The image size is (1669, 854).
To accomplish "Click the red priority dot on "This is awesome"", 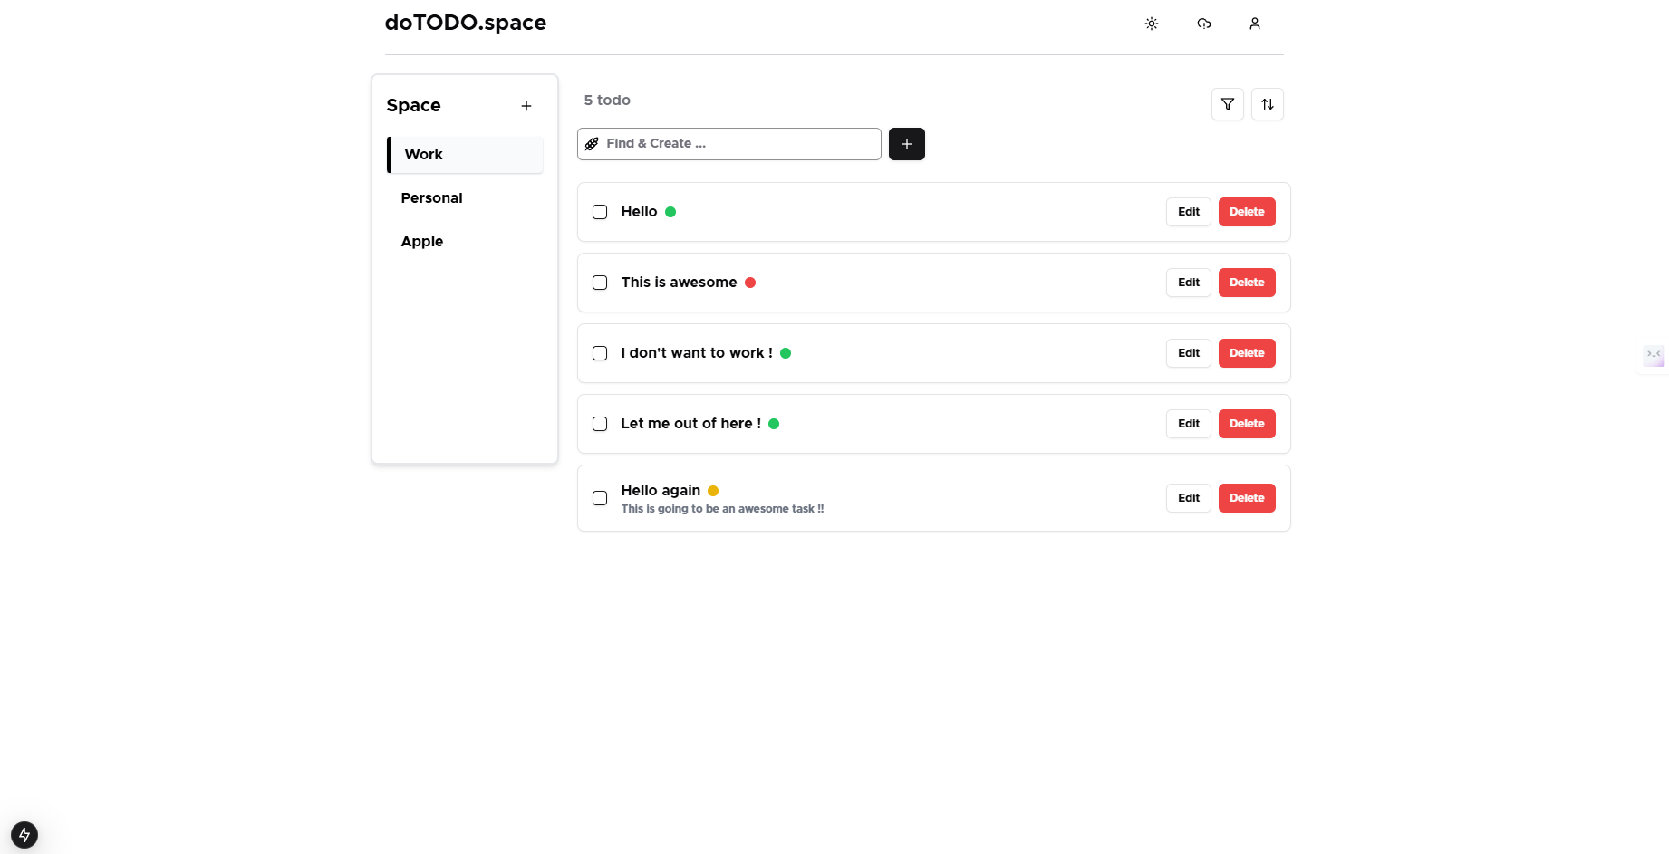I will click(750, 283).
